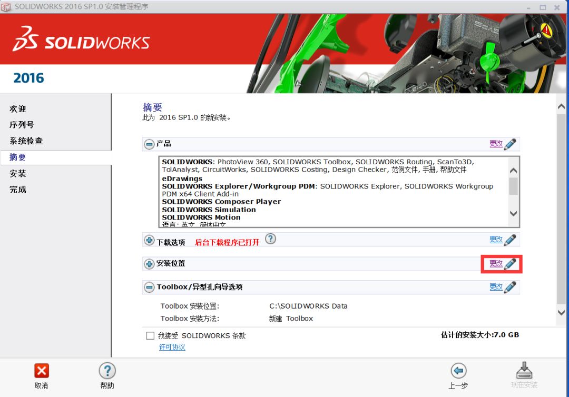Click pencil icon in Toolbox row
Screen dimensions: 569x397
[x=510, y=287]
